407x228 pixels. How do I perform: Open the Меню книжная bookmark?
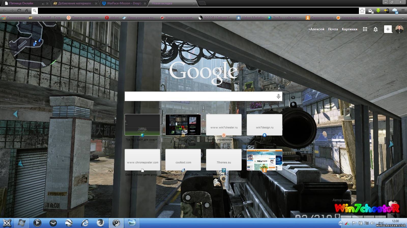[x=139, y=18]
